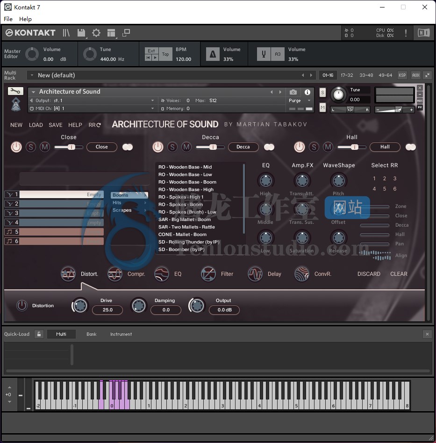
Task: Toggle the Hall mic power button
Action: coord(300,147)
